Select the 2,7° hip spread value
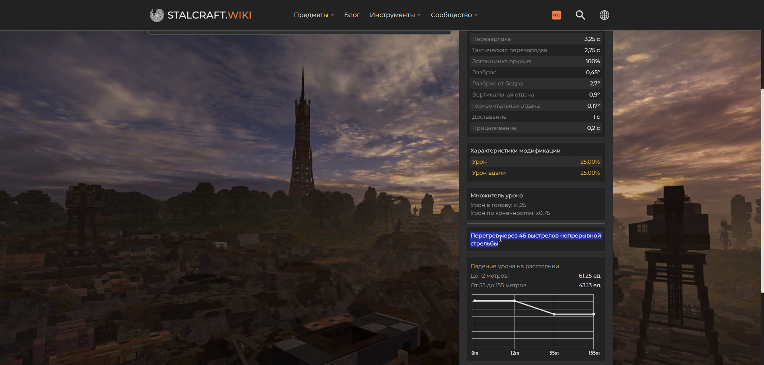The image size is (764, 365). (x=594, y=83)
